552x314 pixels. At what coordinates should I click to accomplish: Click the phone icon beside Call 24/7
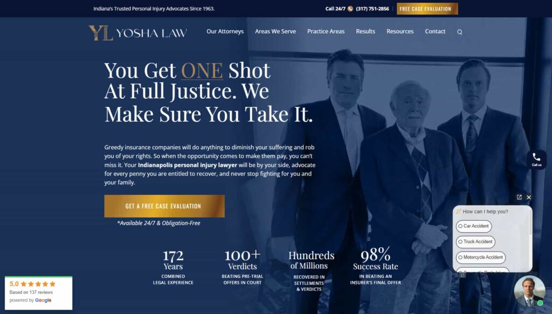click(x=350, y=9)
